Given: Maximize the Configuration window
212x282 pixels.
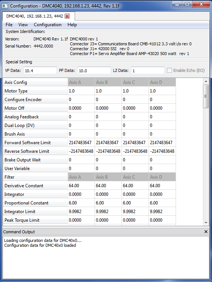Looking at the screenshot, I should pos(187,4).
